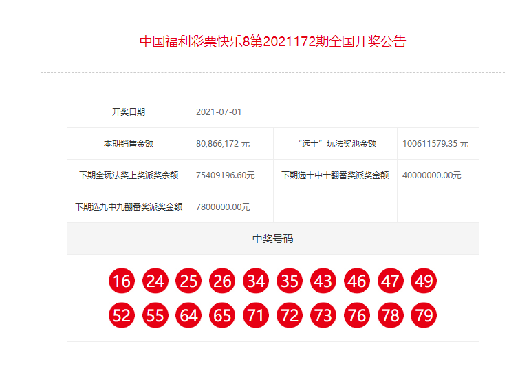This screenshot has height=373, width=531.
Task: Click the red page title 中国福利彩票快乐8第2021172期全国开奖公告
Action: tap(272, 42)
